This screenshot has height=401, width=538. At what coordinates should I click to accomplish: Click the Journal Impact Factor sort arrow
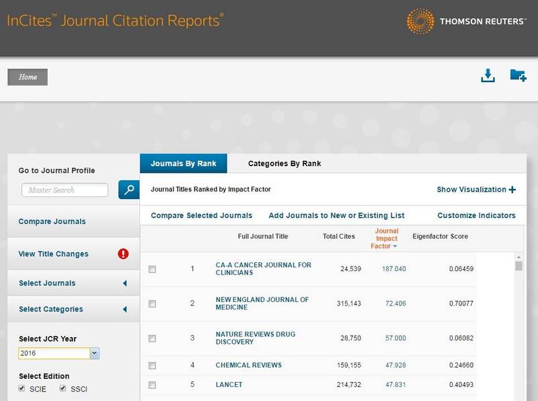(395, 246)
